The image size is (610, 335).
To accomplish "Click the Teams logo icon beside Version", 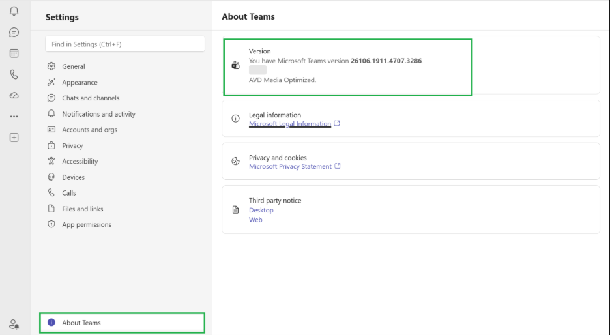I will coord(236,65).
